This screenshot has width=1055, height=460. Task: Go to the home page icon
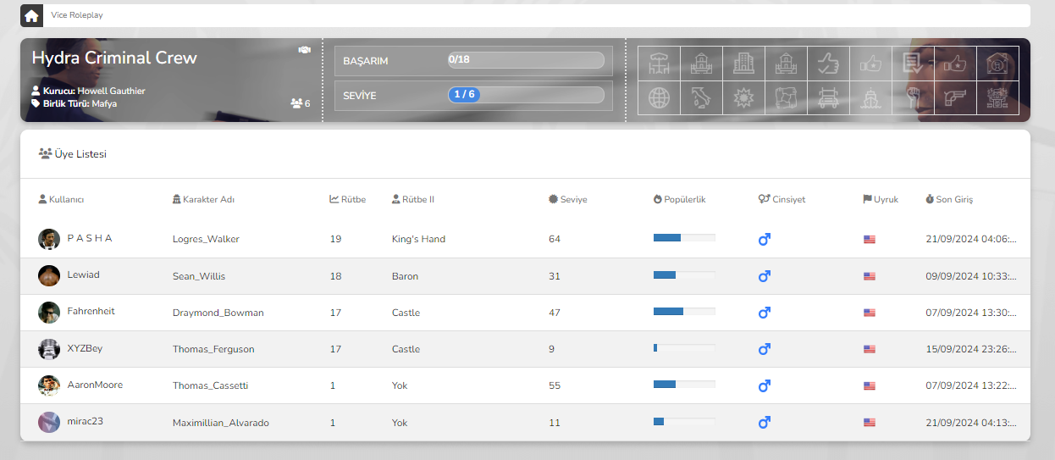coord(31,15)
